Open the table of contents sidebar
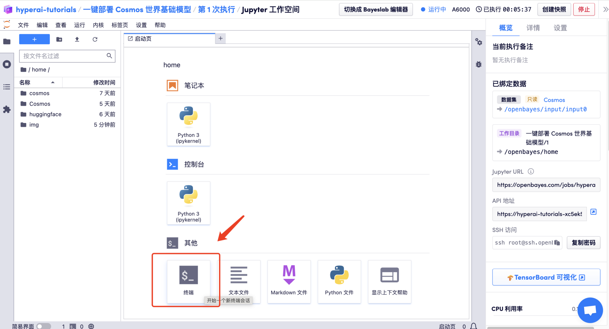This screenshot has height=329, width=609. click(7, 87)
